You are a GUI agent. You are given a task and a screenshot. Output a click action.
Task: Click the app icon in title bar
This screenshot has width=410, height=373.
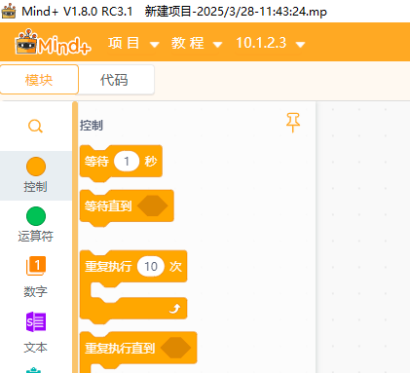click(x=9, y=11)
